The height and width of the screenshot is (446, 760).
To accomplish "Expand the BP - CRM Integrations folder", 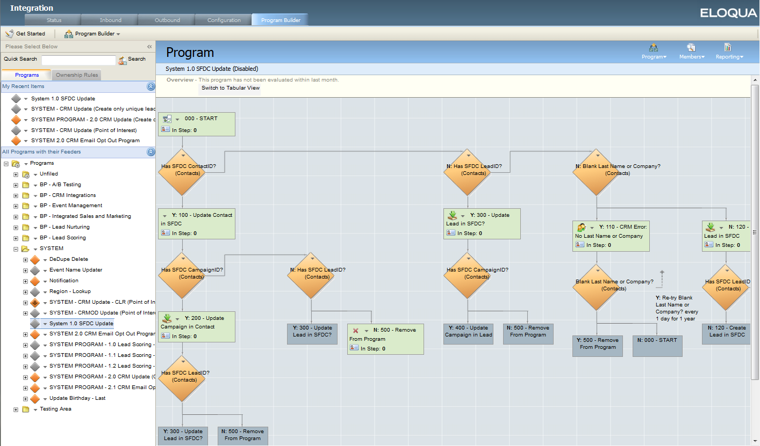I will click(x=16, y=196).
